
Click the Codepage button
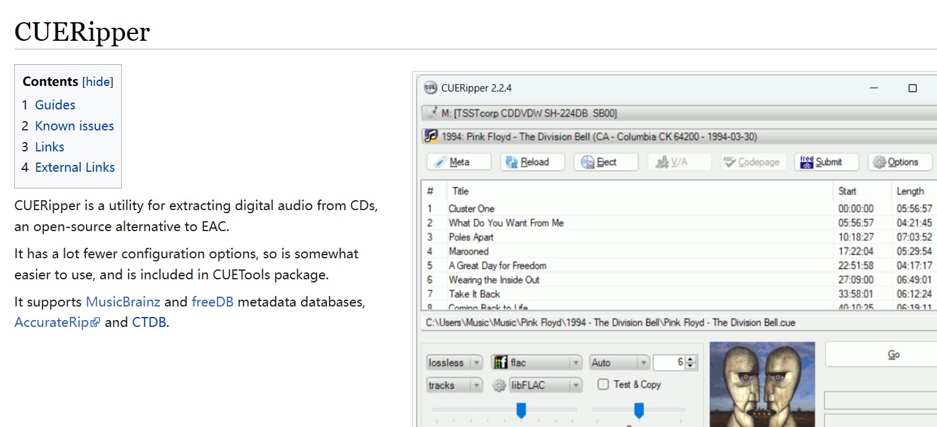[x=753, y=162]
